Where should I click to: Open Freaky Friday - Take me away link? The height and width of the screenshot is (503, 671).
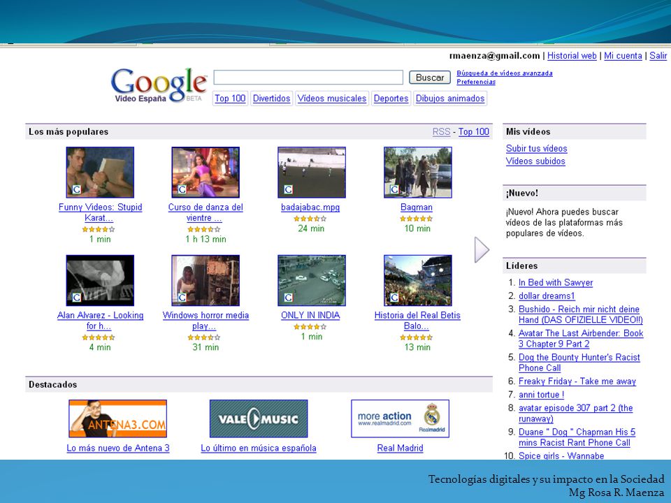coord(577,381)
